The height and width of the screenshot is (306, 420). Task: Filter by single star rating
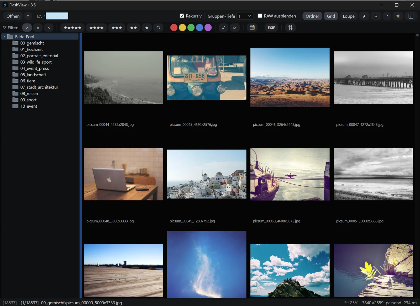coord(147,27)
